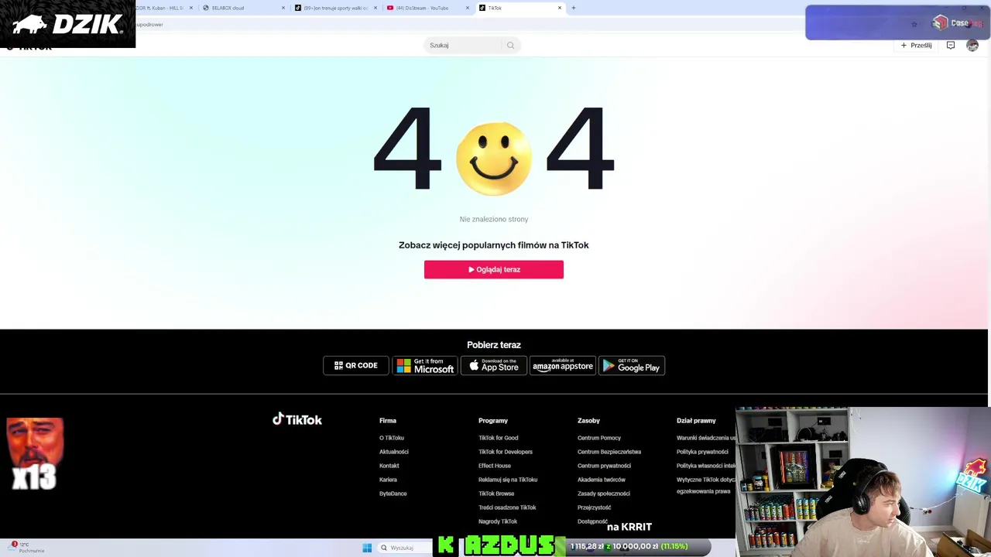Viewport: 991px width, 557px height.
Task: Open the Centrum Bezpieczeństwa link
Action: coord(609,452)
